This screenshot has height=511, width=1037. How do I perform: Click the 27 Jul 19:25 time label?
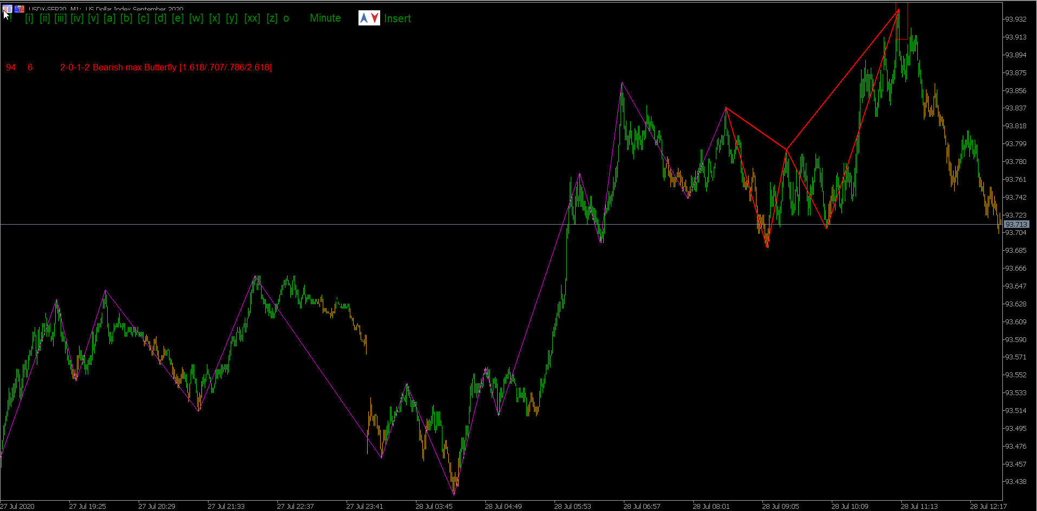(87, 506)
